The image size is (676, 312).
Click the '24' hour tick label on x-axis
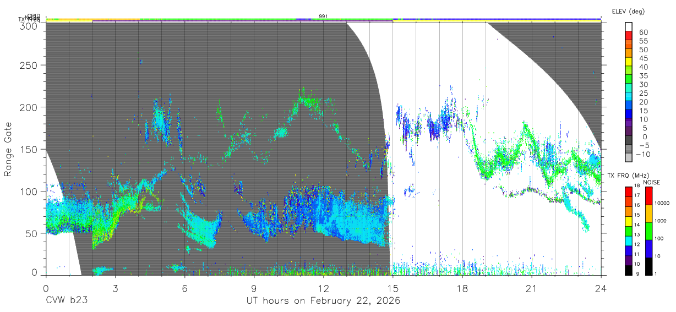click(x=601, y=288)
